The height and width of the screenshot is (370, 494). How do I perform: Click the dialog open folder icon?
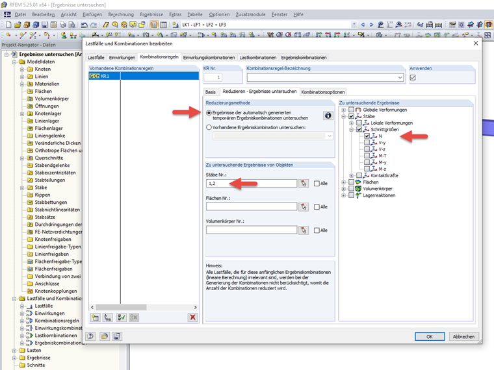point(104,336)
